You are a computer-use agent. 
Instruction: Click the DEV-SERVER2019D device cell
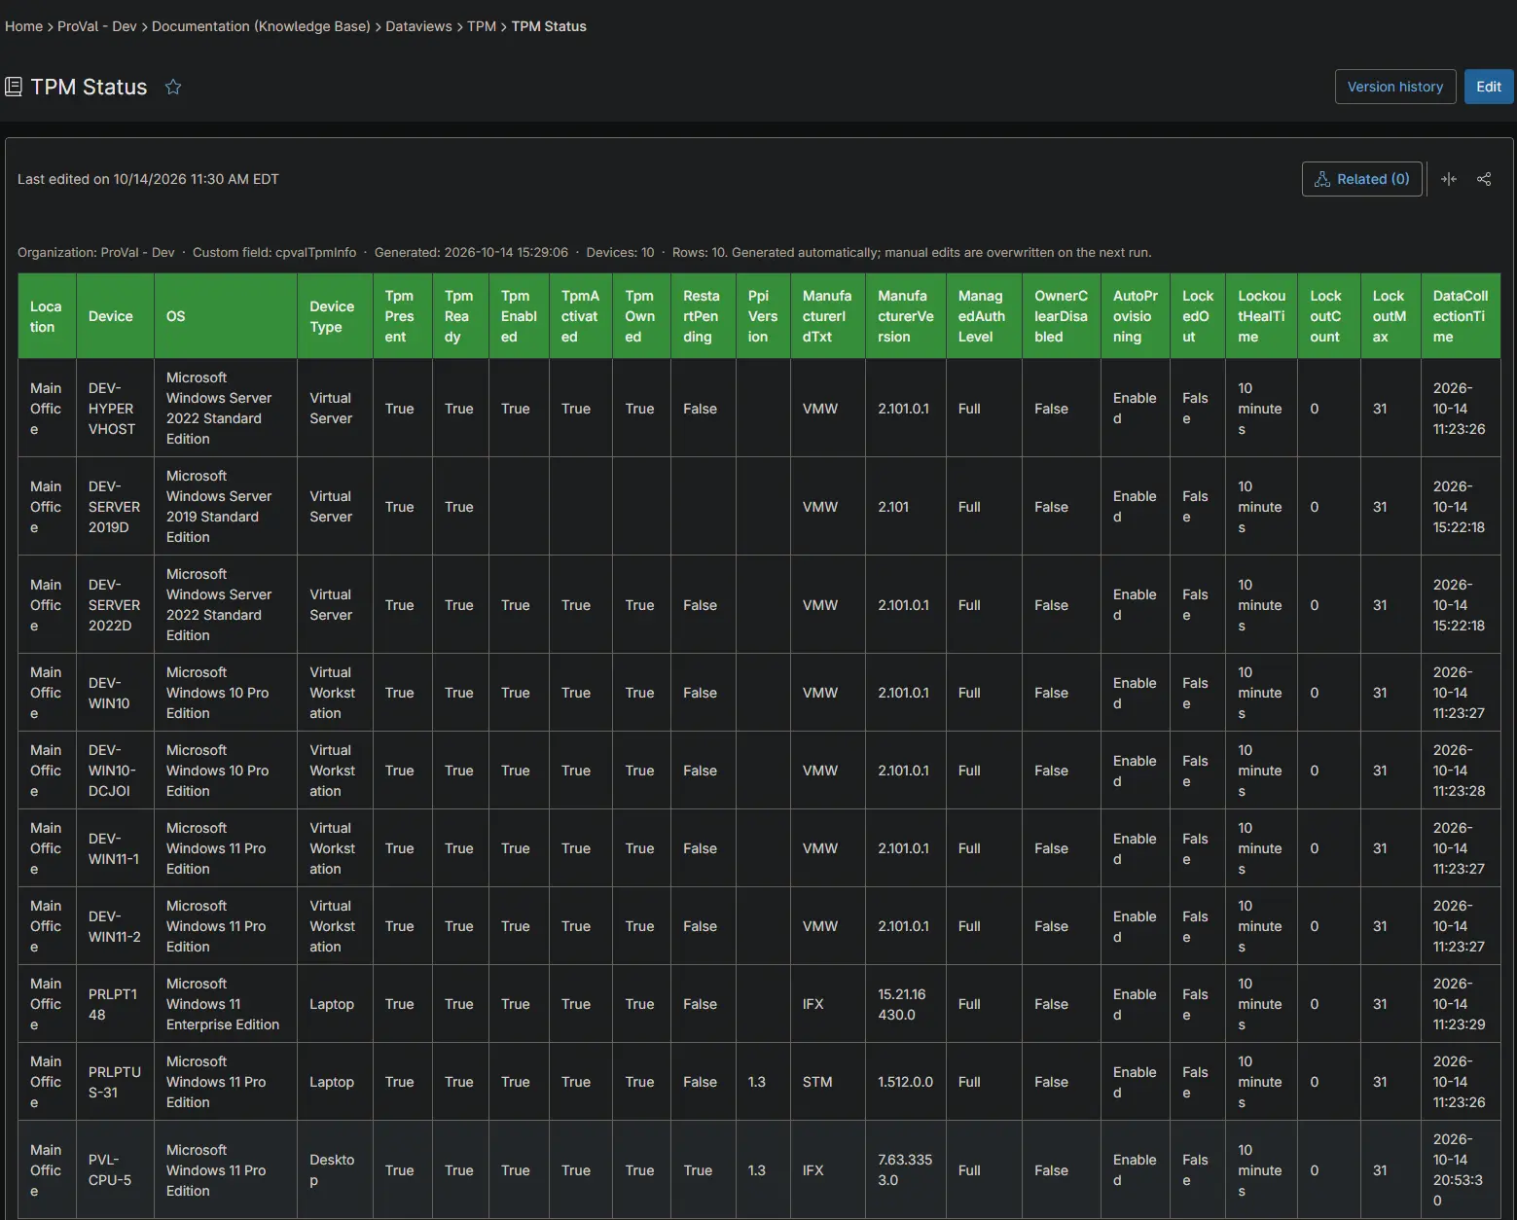coord(115,507)
